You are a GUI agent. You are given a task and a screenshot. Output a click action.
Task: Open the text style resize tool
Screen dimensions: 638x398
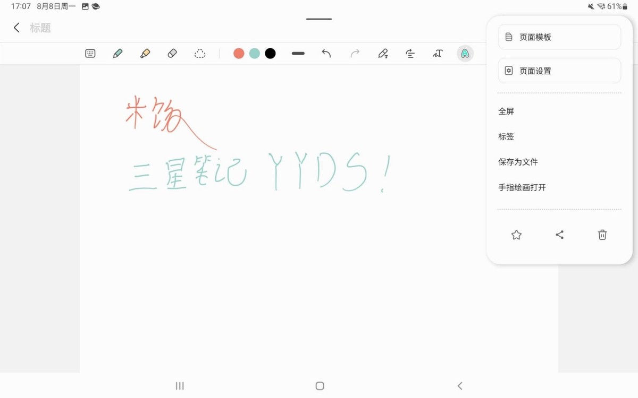[x=438, y=53]
